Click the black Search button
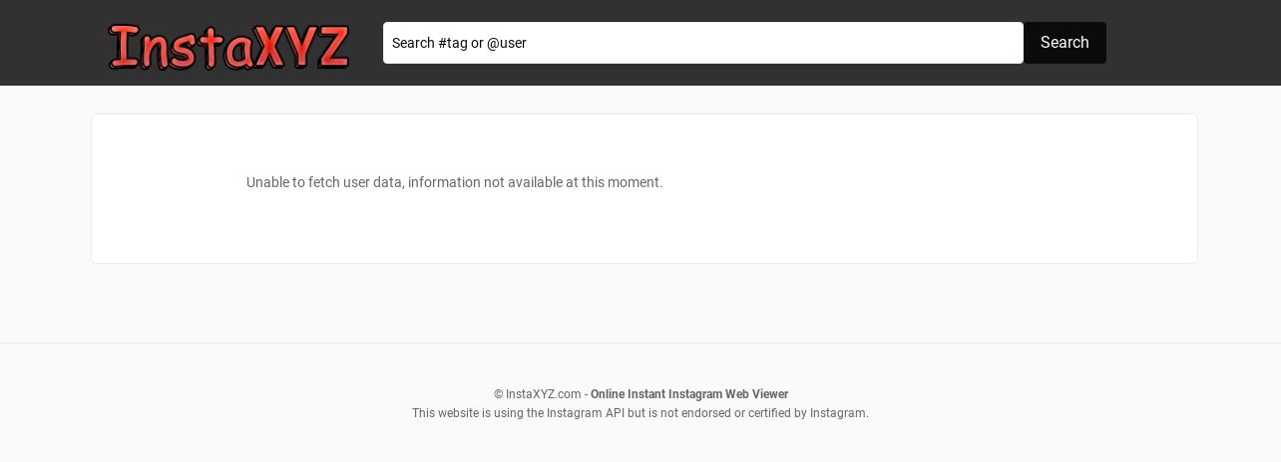1281x462 pixels. (1065, 43)
